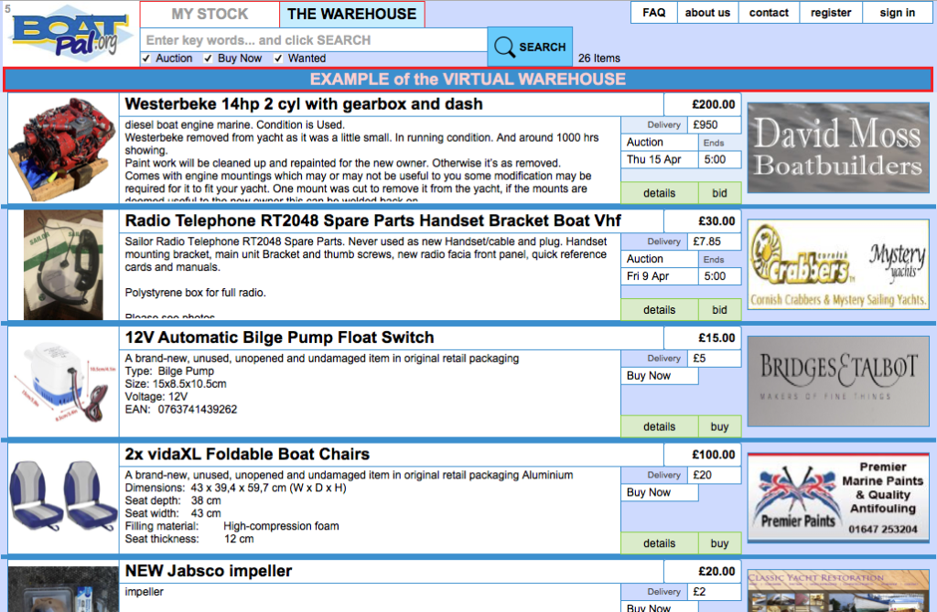Click the £200.00 price of Westerbeke
937x612 pixels.
(714, 104)
